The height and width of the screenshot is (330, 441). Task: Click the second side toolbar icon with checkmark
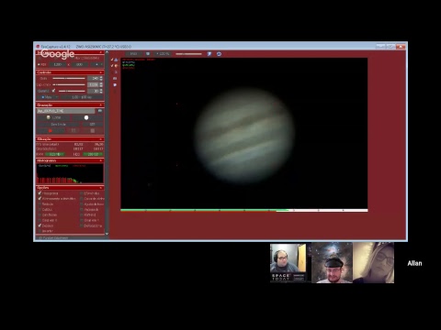click(115, 66)
